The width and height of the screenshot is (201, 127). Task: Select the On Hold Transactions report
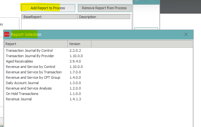click(22, 94)
